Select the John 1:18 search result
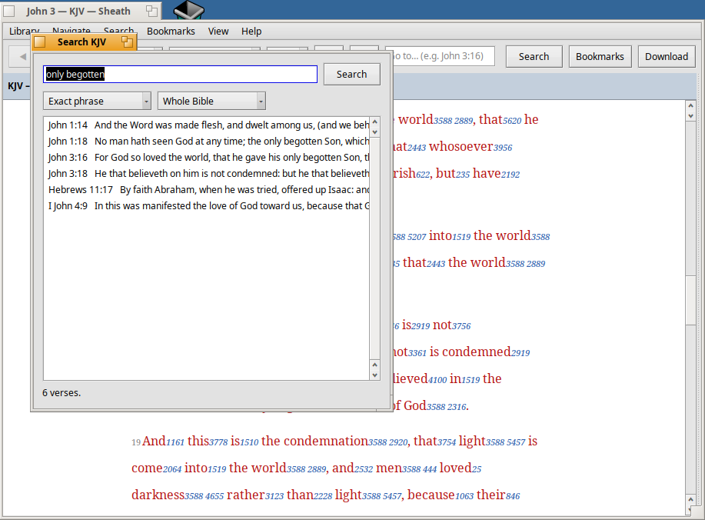705x520 pixels. [206, 142]
